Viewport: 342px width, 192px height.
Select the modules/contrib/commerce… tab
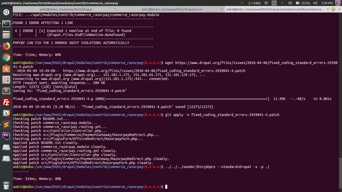(x=275, y=9)
